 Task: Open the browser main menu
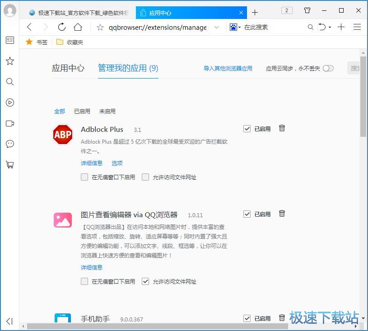[x=357, y=27]
